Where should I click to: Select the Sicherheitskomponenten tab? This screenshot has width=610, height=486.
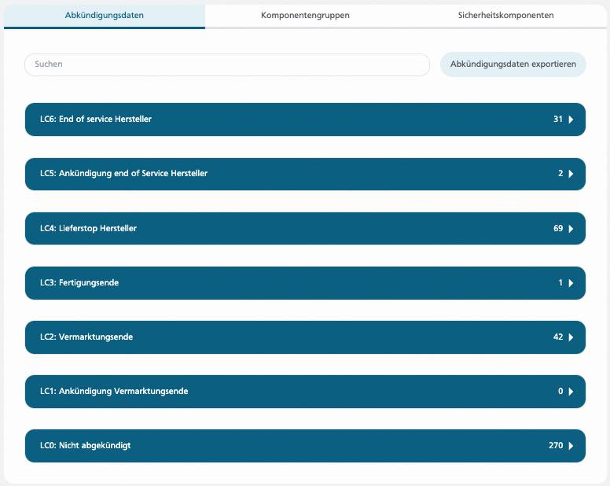click(x=505, y=15)
